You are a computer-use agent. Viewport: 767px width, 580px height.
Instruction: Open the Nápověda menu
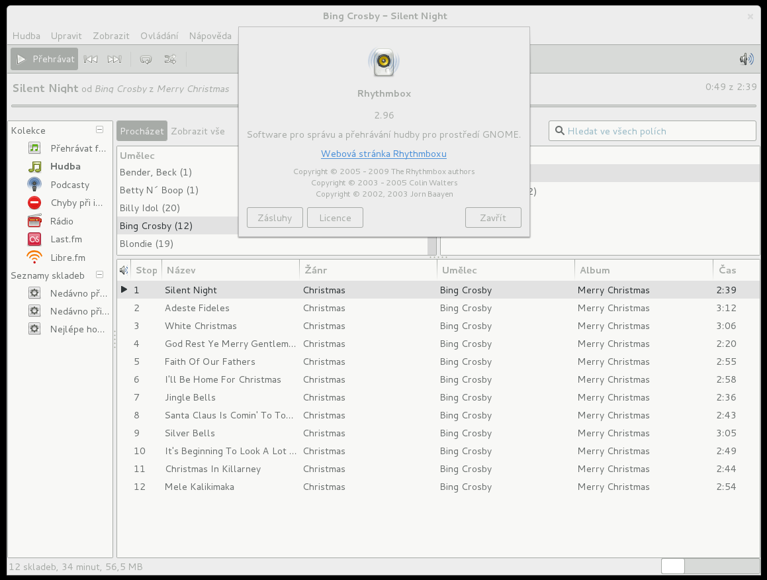pyautogui.click(x=210, y=36)
